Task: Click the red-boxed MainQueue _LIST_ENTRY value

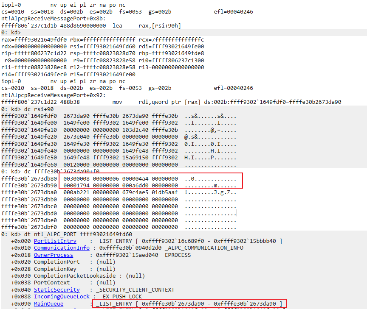Action: [189, 303]
